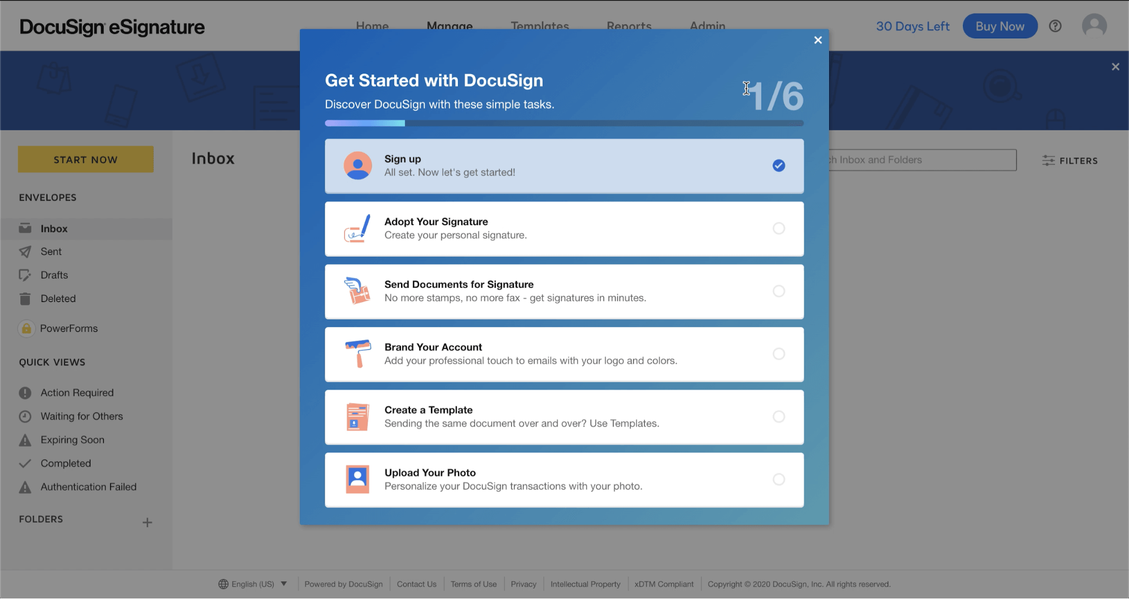Open the PowerForms label
Image resolution: width=1129 pixels, height=599 pixels.
(69, 329)
